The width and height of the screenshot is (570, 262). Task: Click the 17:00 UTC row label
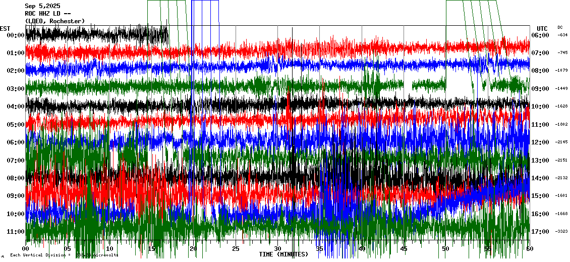click(541, 232)
